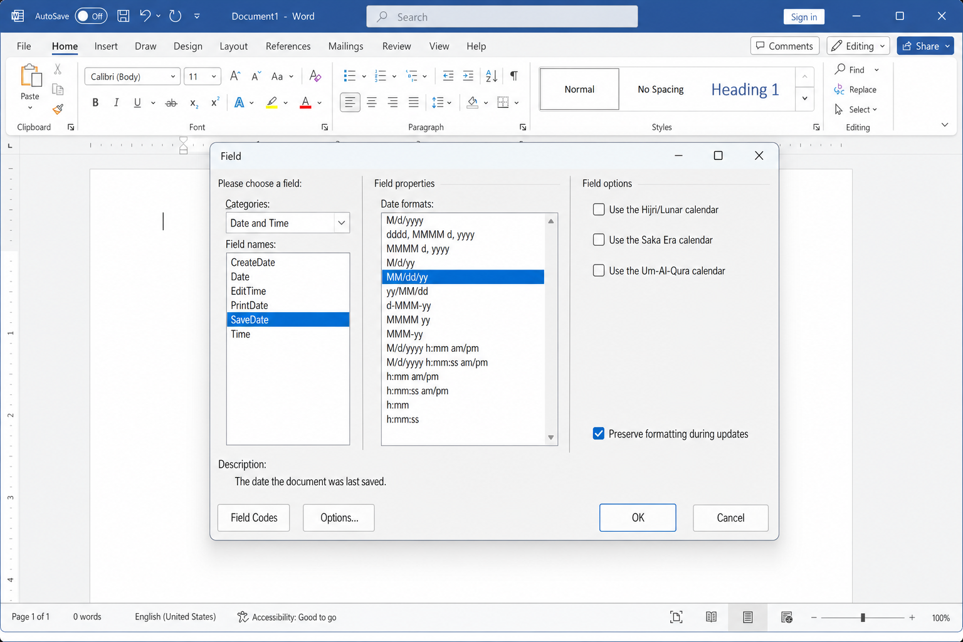
Task: Check Use the Saka Era calendar
Action: [x=599, y=240]
